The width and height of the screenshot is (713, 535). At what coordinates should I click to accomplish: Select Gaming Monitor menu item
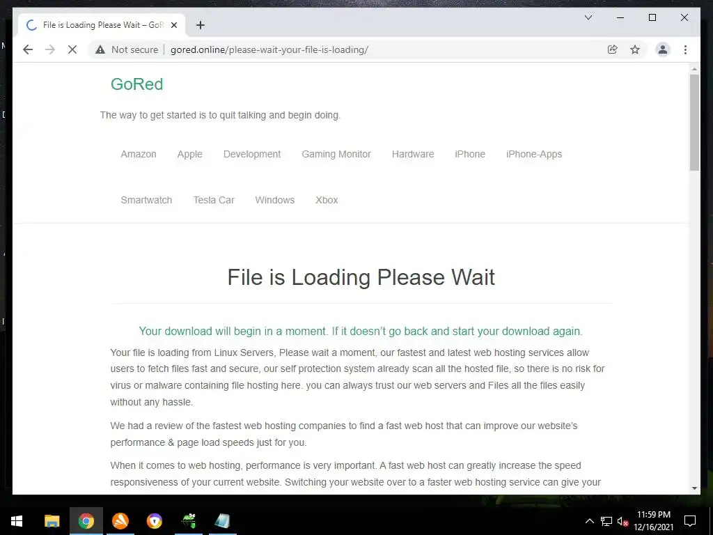pyautogui.click(x=336, y=154)
